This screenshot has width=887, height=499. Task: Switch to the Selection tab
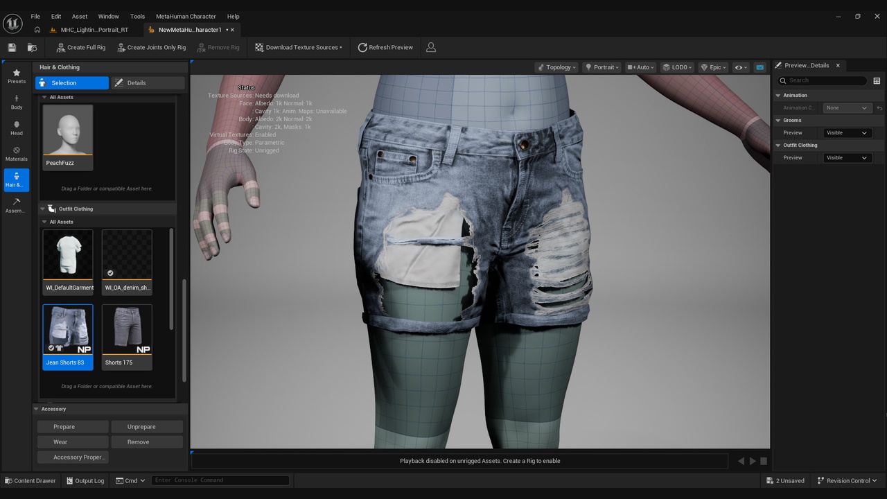tap(72, 82)
